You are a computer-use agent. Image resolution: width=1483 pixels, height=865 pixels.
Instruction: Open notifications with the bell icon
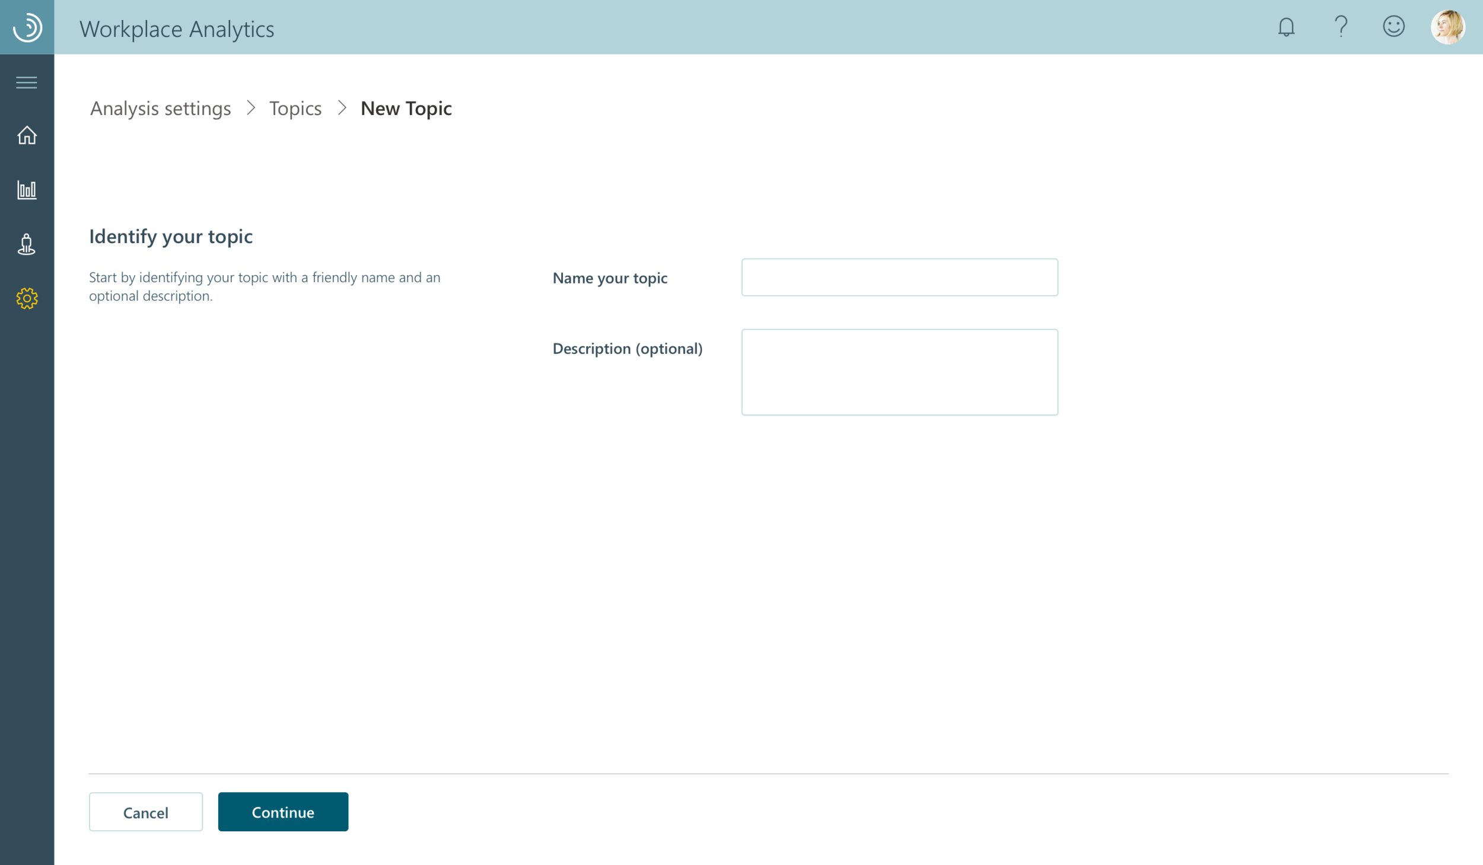click(1285, 27)
